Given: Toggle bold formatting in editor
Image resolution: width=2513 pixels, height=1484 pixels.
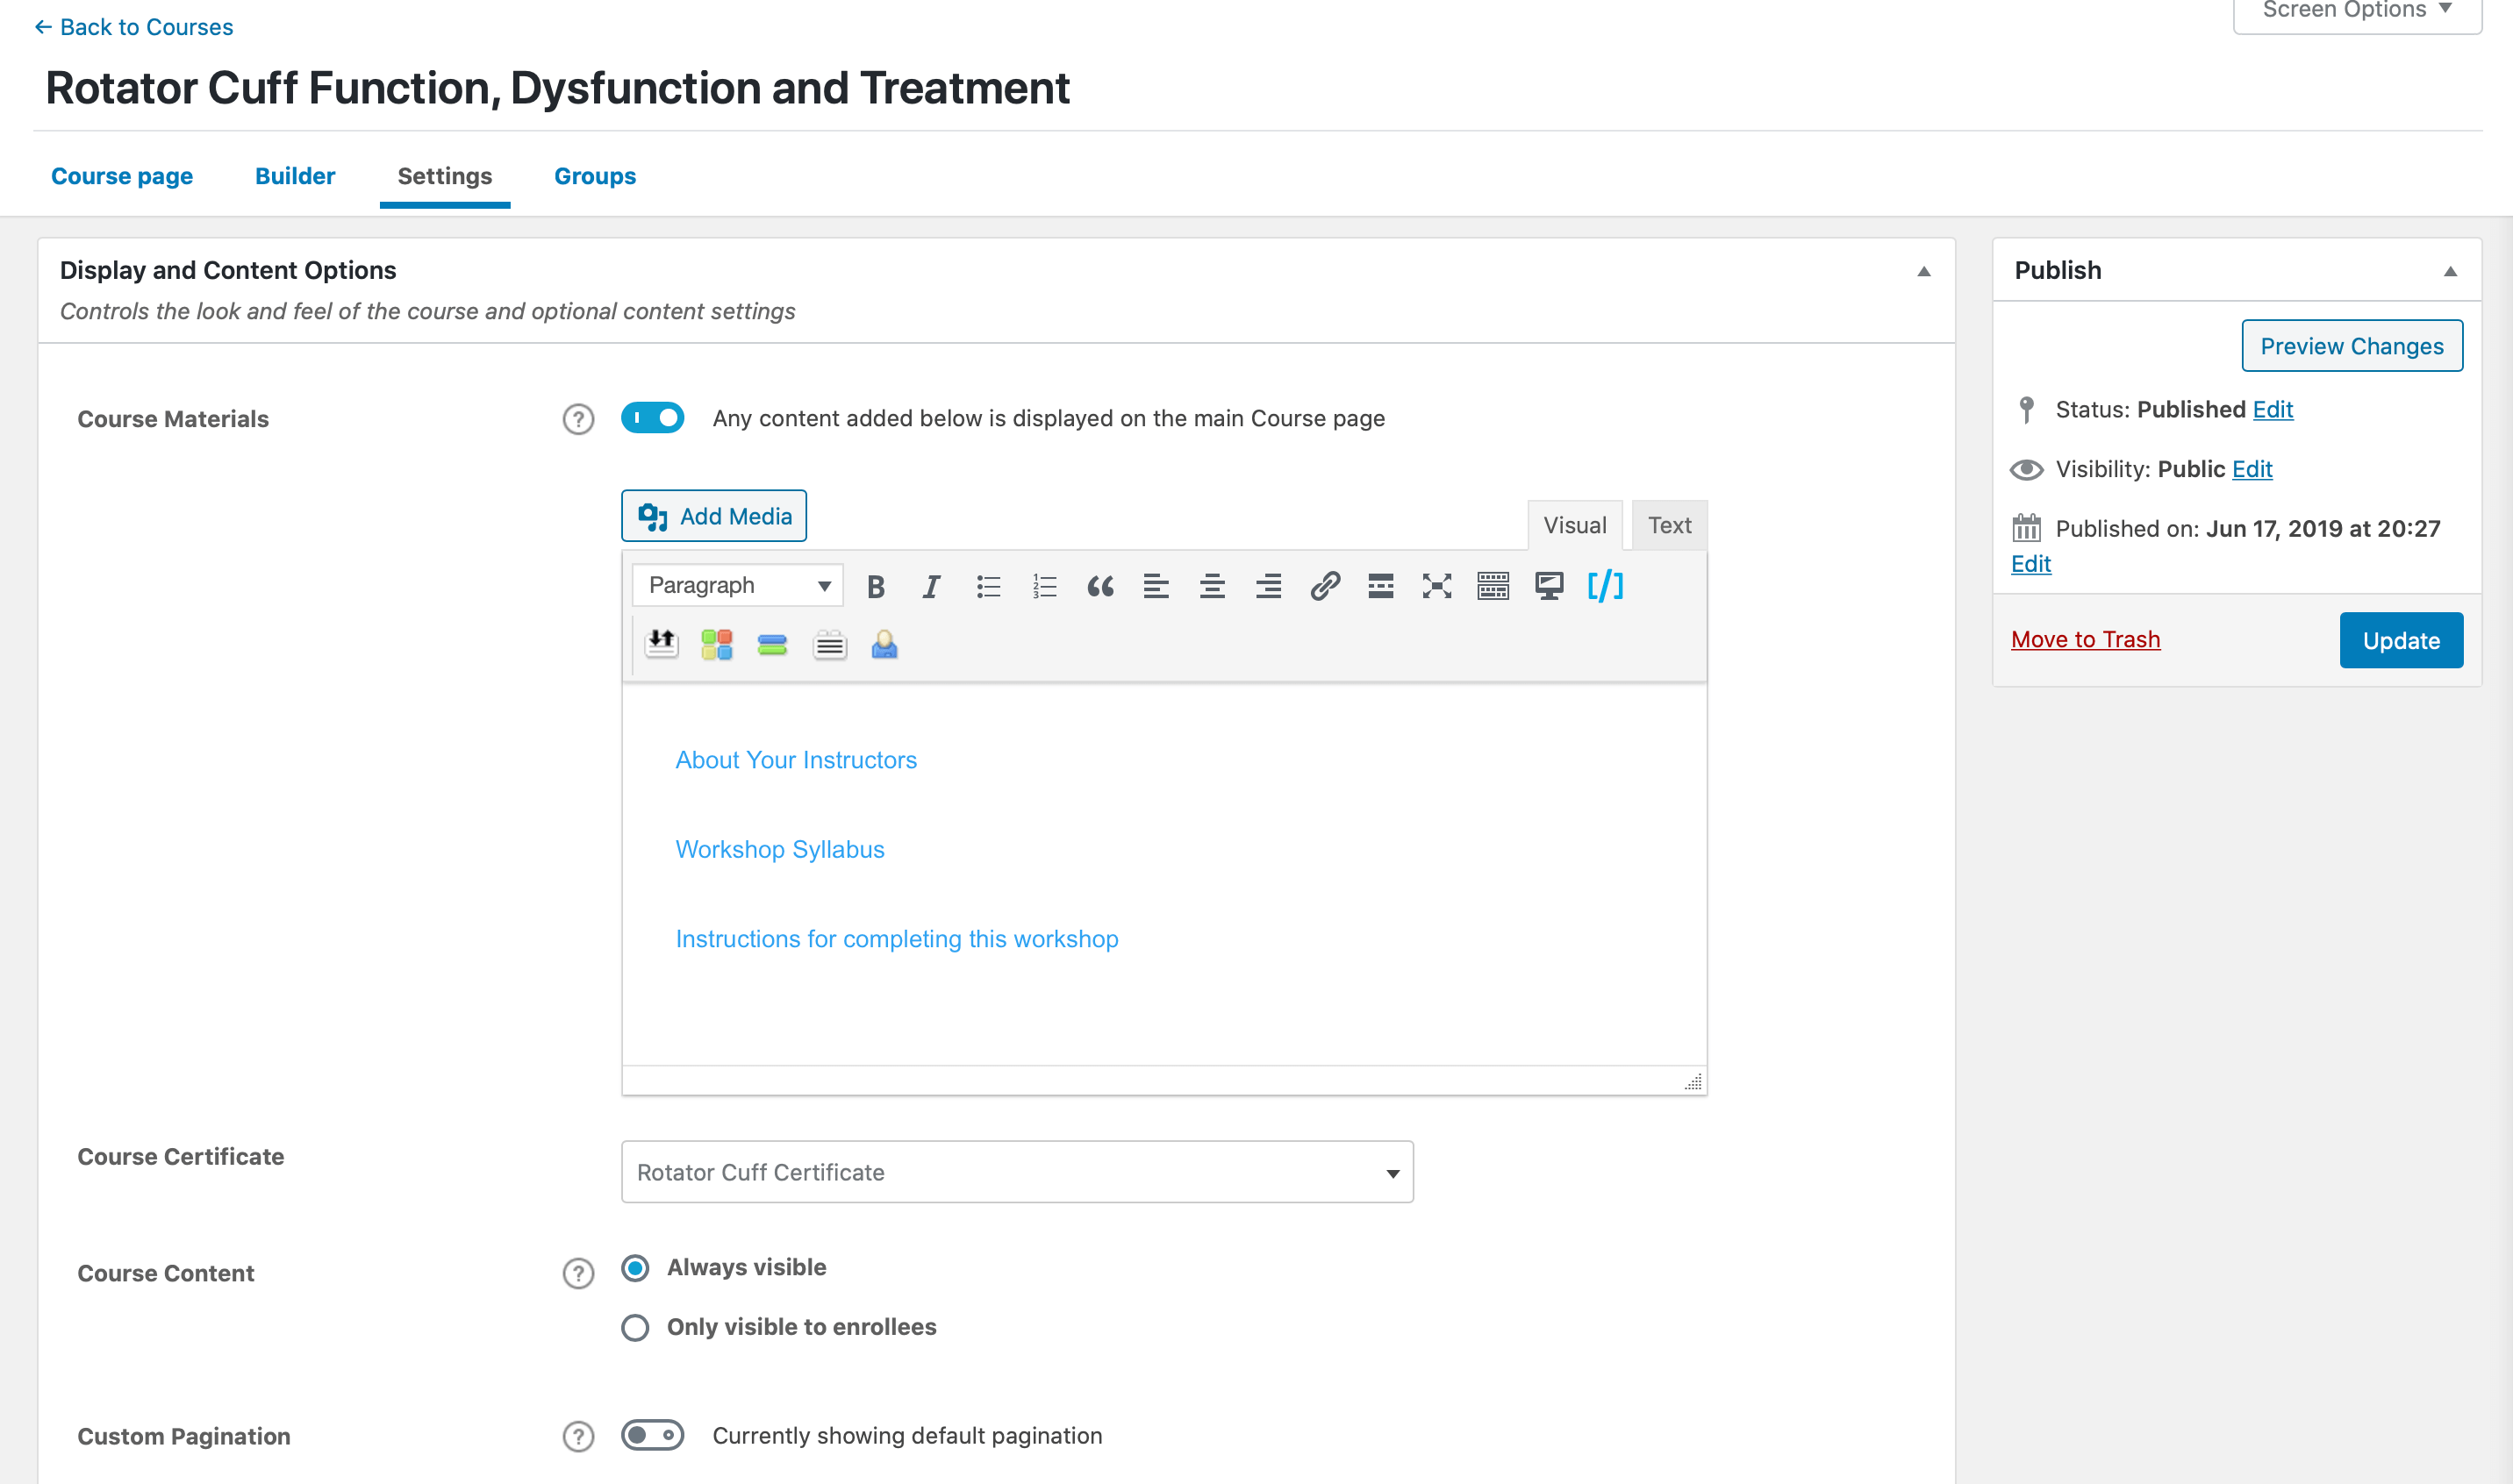Looking at the screenshot, I should pos(876,586).
